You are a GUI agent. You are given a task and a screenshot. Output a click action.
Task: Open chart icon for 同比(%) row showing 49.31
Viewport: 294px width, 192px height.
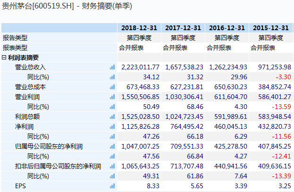point(112,176)
